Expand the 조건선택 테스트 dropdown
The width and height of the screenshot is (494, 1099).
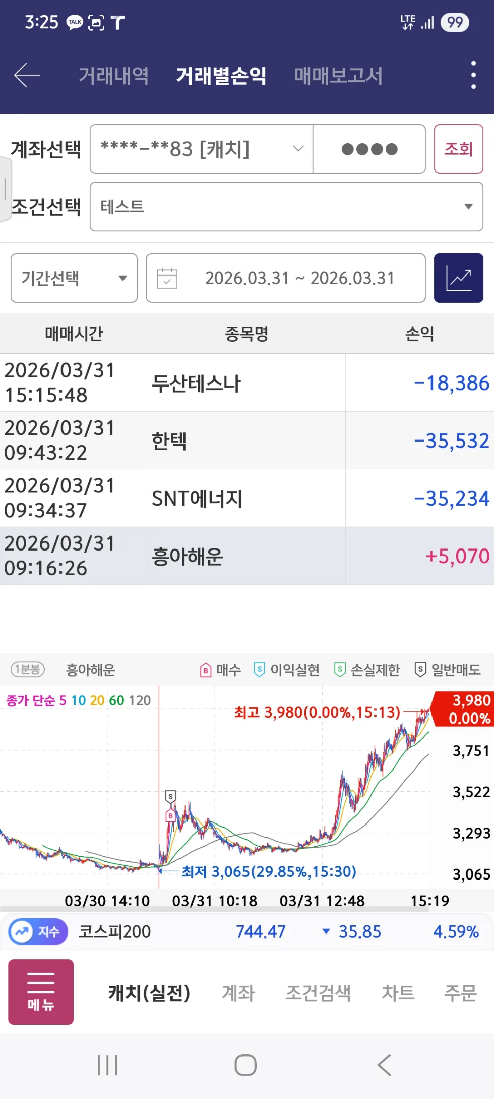pyautogui.click(x=285, y=206)
